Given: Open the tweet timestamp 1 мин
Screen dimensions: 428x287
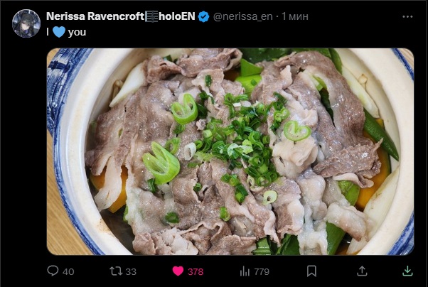Looking at the screenshot, I should [x=295, y=16].
